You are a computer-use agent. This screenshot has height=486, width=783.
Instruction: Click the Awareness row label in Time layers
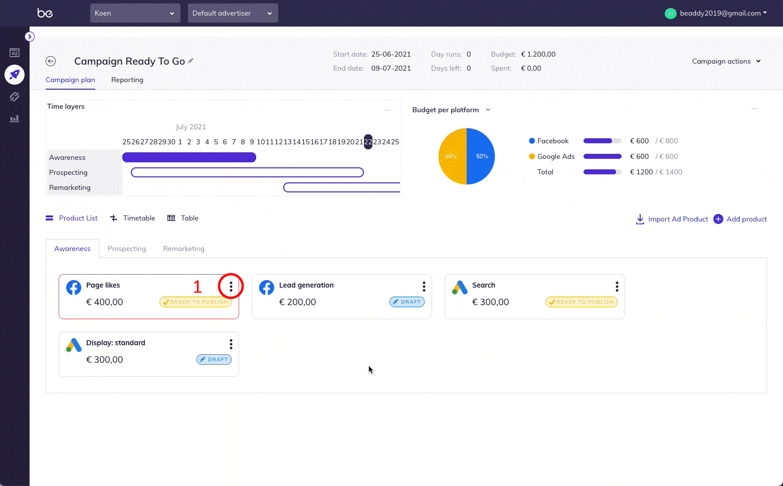67,157
